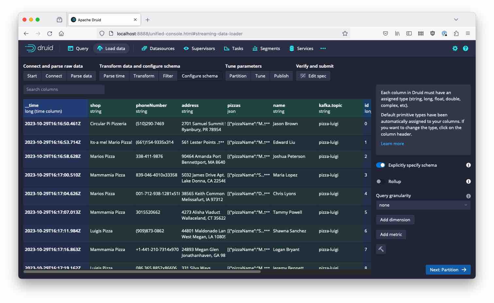Enable the Rollup toggle
The height and width of the screenshot is (303, 494).
(381, 181)
